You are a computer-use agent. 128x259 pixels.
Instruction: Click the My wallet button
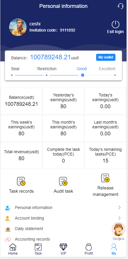[x=106, y=57]
